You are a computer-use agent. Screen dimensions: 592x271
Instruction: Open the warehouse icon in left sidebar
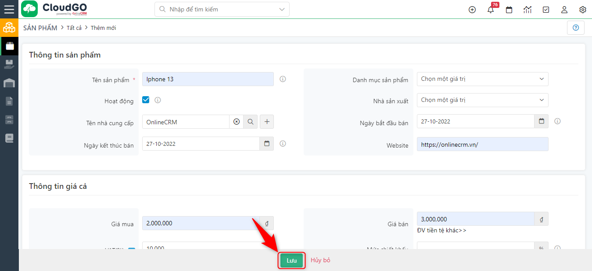click(x=9, y=83)
